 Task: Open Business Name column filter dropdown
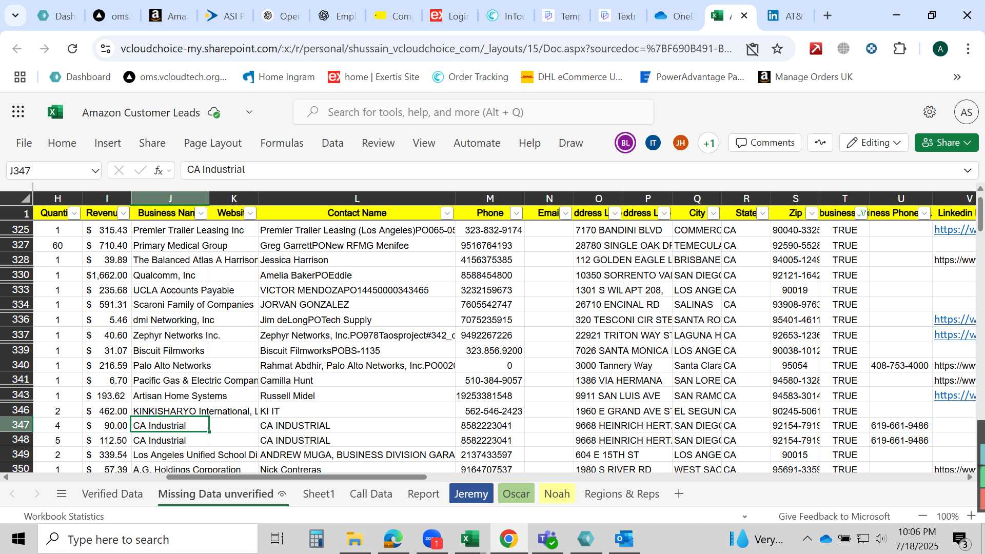click(x=202, y=213)
